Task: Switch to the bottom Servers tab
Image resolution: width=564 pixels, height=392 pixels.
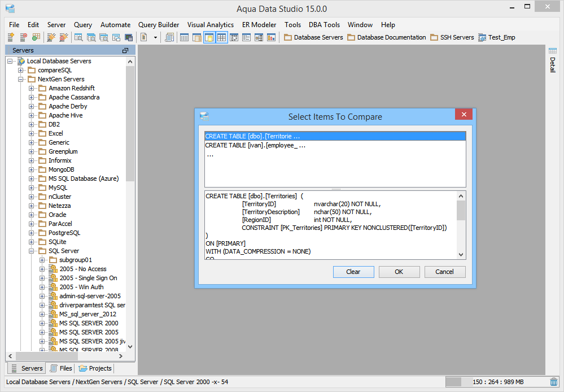Action: click(27, 368)
